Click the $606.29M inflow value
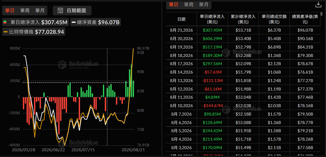 point(212,39)
